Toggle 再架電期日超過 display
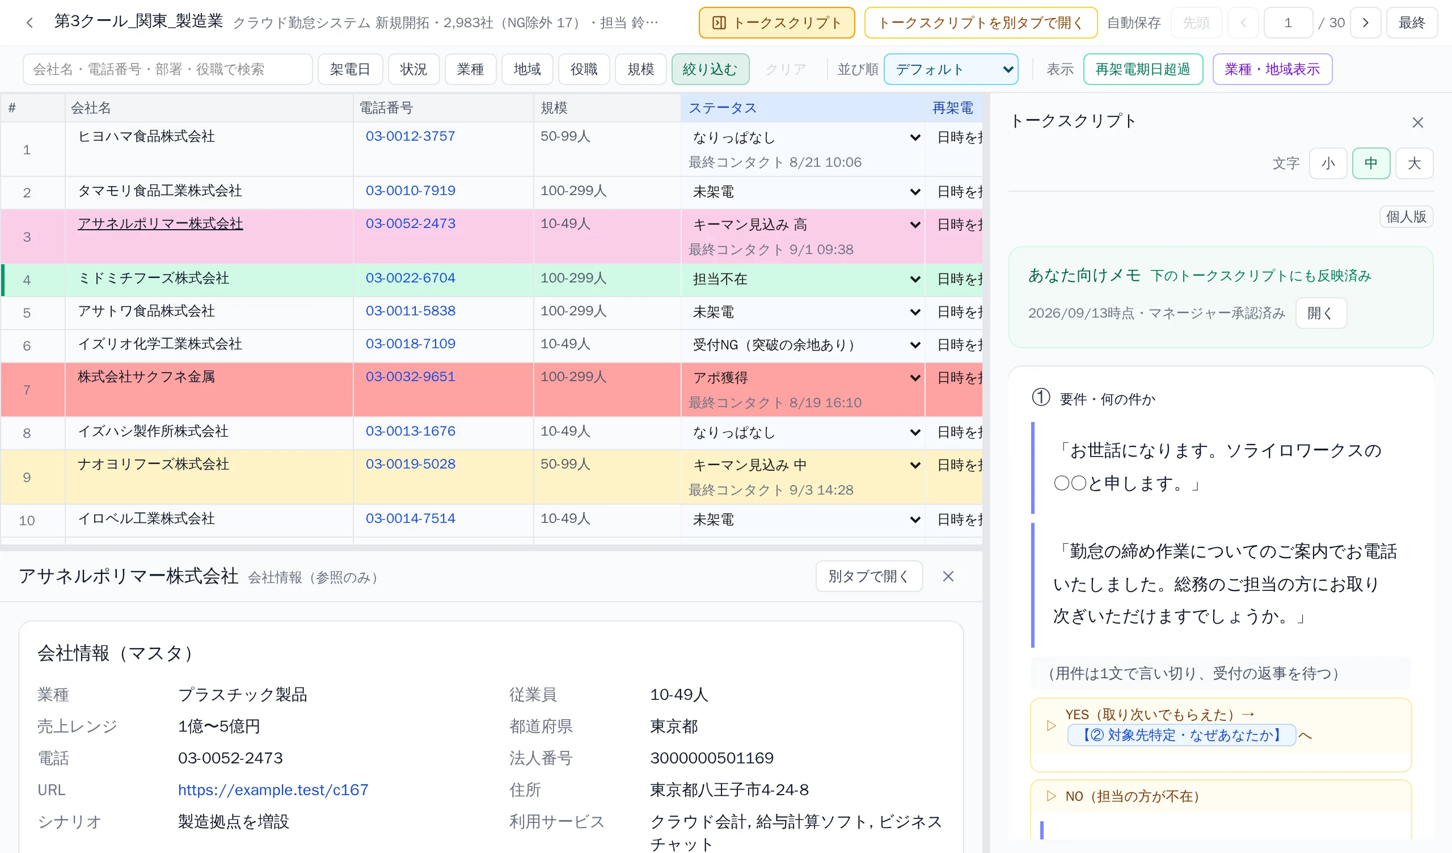This screenshot has width=1452, height=853. (x=1142, y=69)
